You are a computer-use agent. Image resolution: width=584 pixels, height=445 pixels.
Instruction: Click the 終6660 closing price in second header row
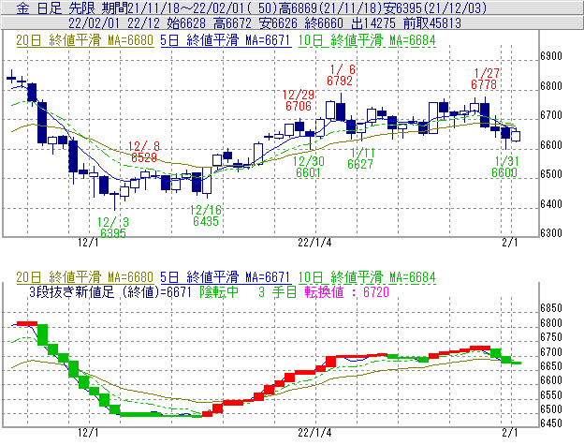(x=324, y=23)
